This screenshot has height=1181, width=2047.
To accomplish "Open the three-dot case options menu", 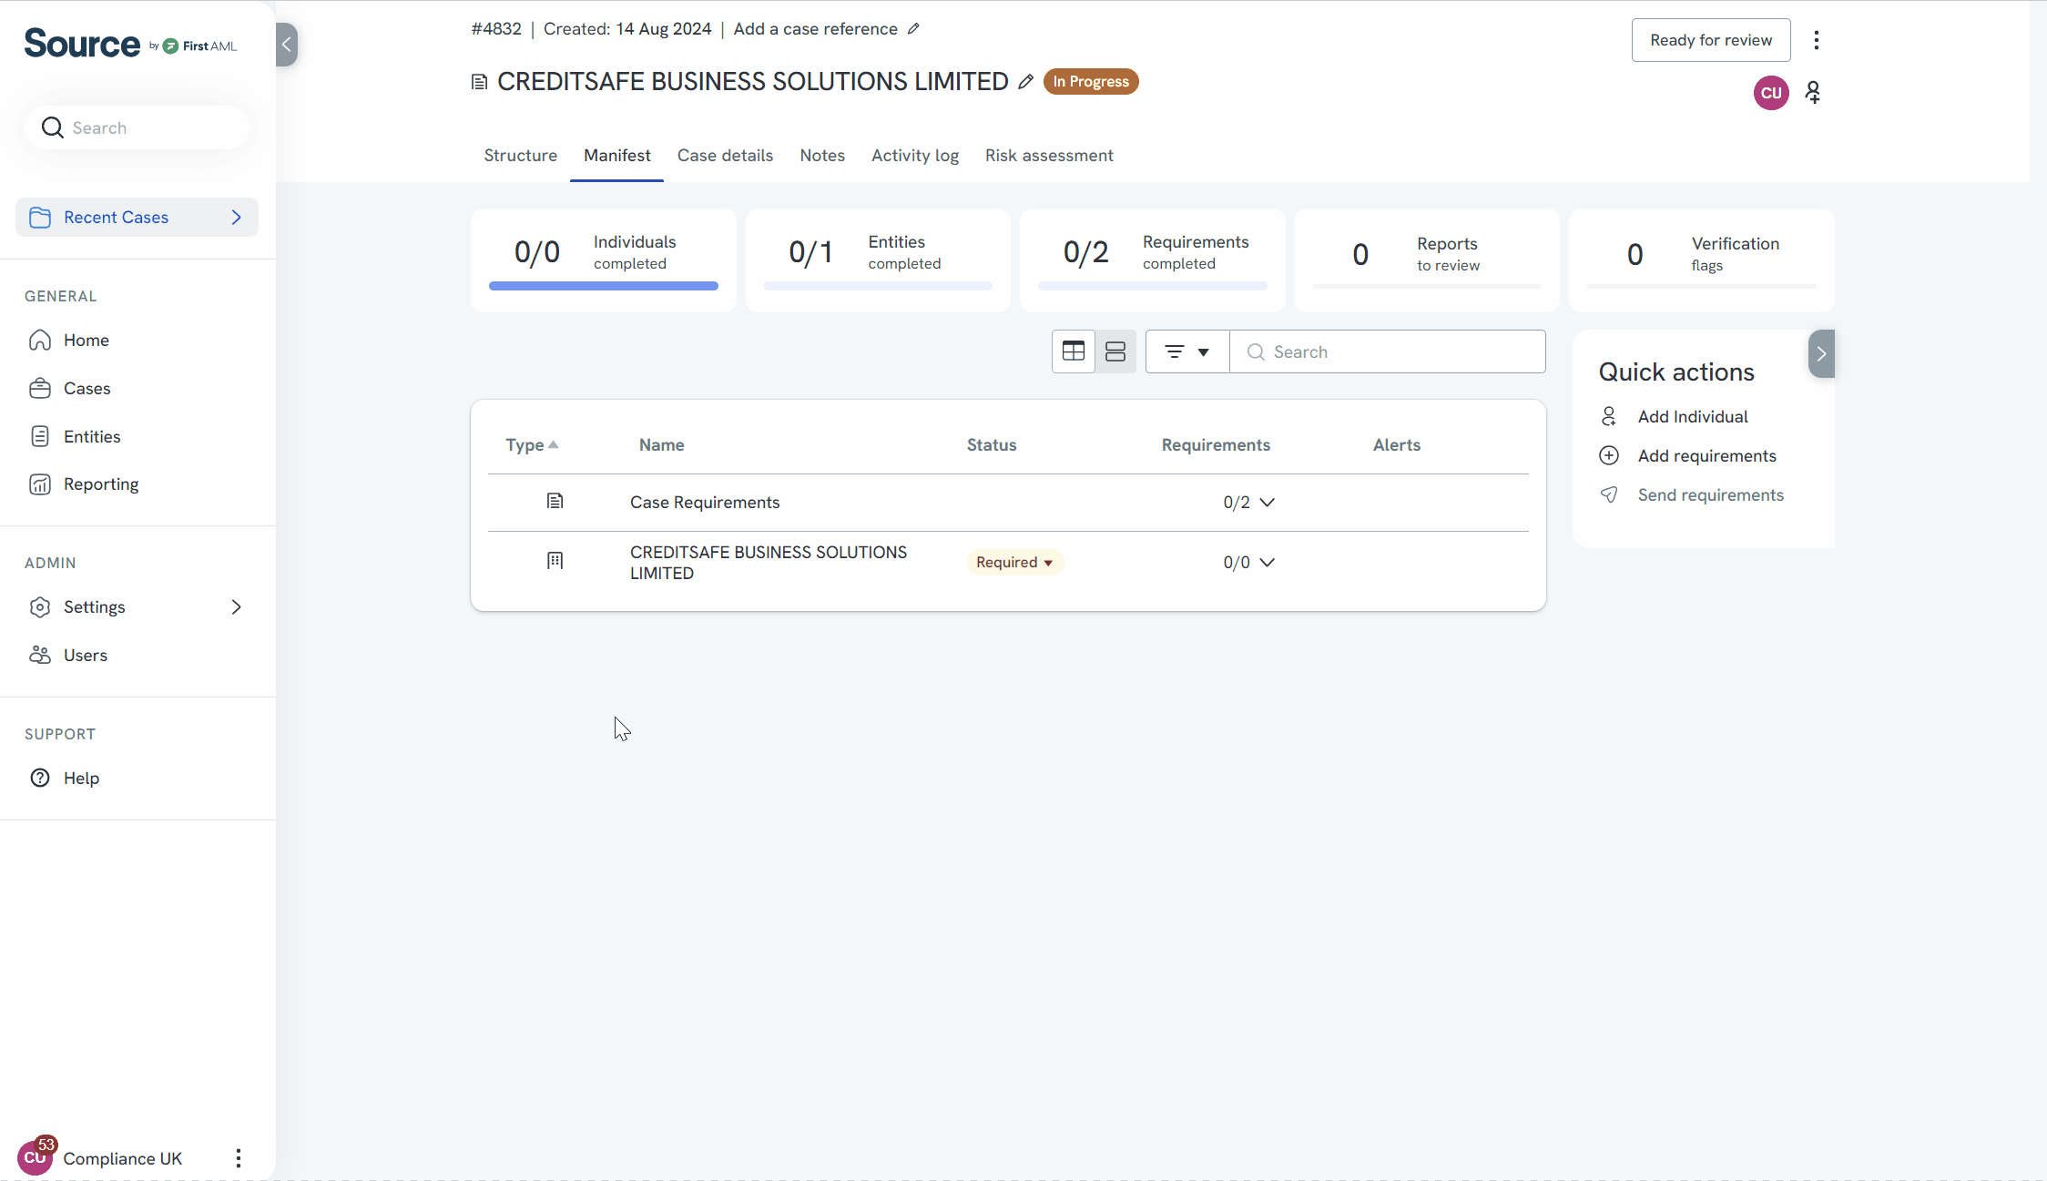I will [x=1816, y=40].
